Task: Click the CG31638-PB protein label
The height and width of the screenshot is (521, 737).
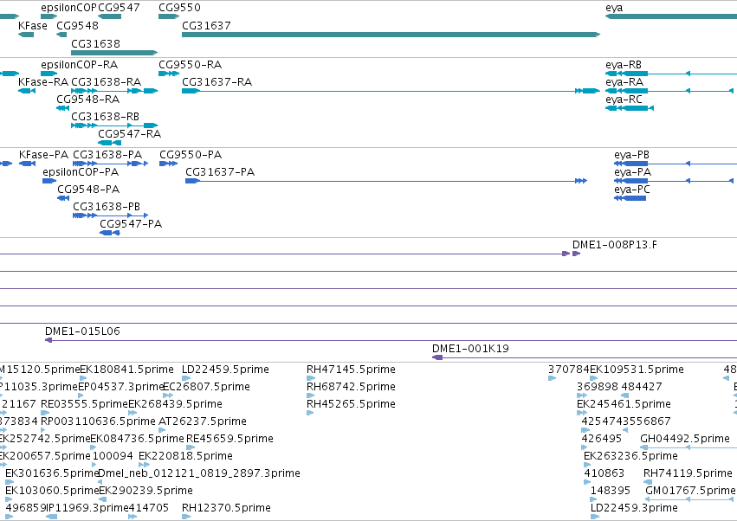Action: (107, 207)
